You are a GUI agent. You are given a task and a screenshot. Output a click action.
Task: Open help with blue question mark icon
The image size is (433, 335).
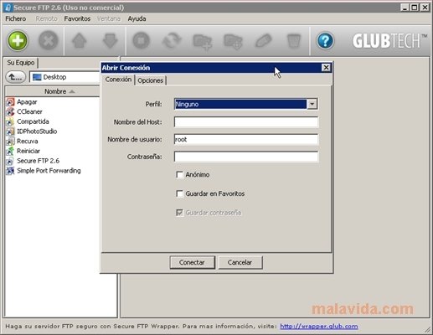tap(325, 41)
